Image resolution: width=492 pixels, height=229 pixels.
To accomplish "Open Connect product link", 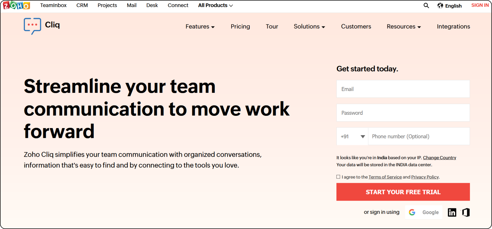I will [178, 5].
